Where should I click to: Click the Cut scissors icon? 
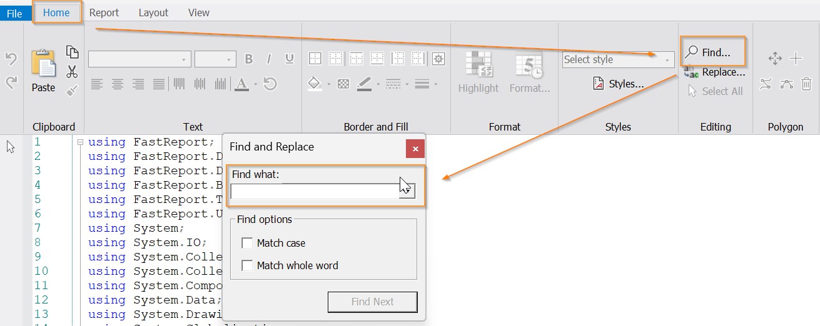(x=72, y=71)
